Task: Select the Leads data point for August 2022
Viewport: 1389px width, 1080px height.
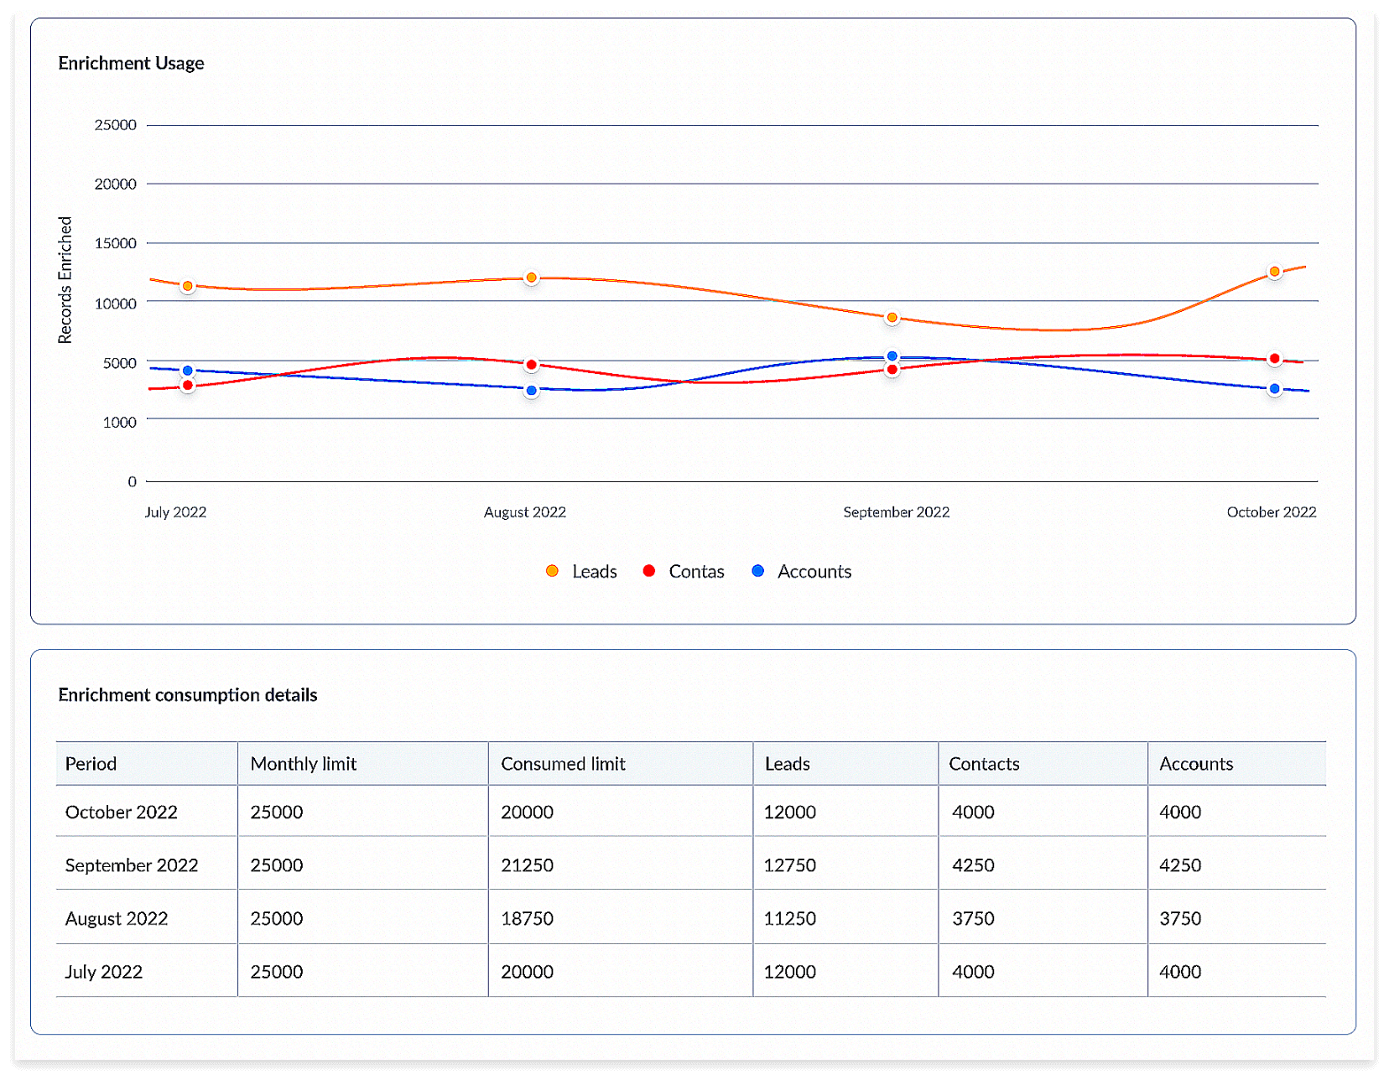Action: tap(531, 278)
